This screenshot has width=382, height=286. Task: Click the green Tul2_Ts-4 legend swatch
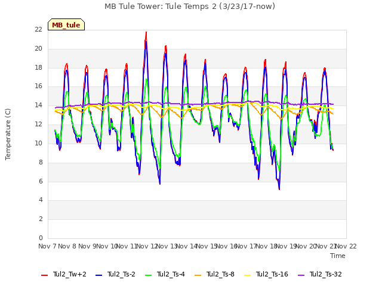[x=148, y=275]
